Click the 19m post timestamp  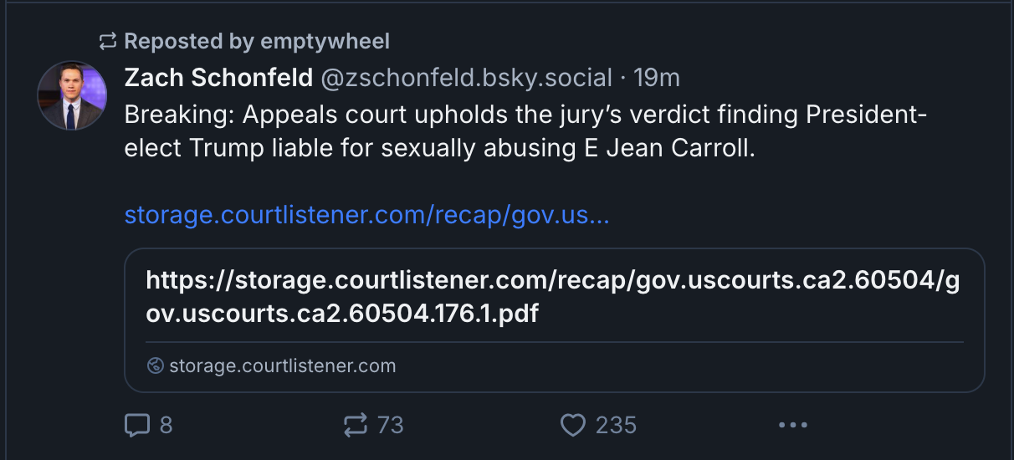point(657,78)
